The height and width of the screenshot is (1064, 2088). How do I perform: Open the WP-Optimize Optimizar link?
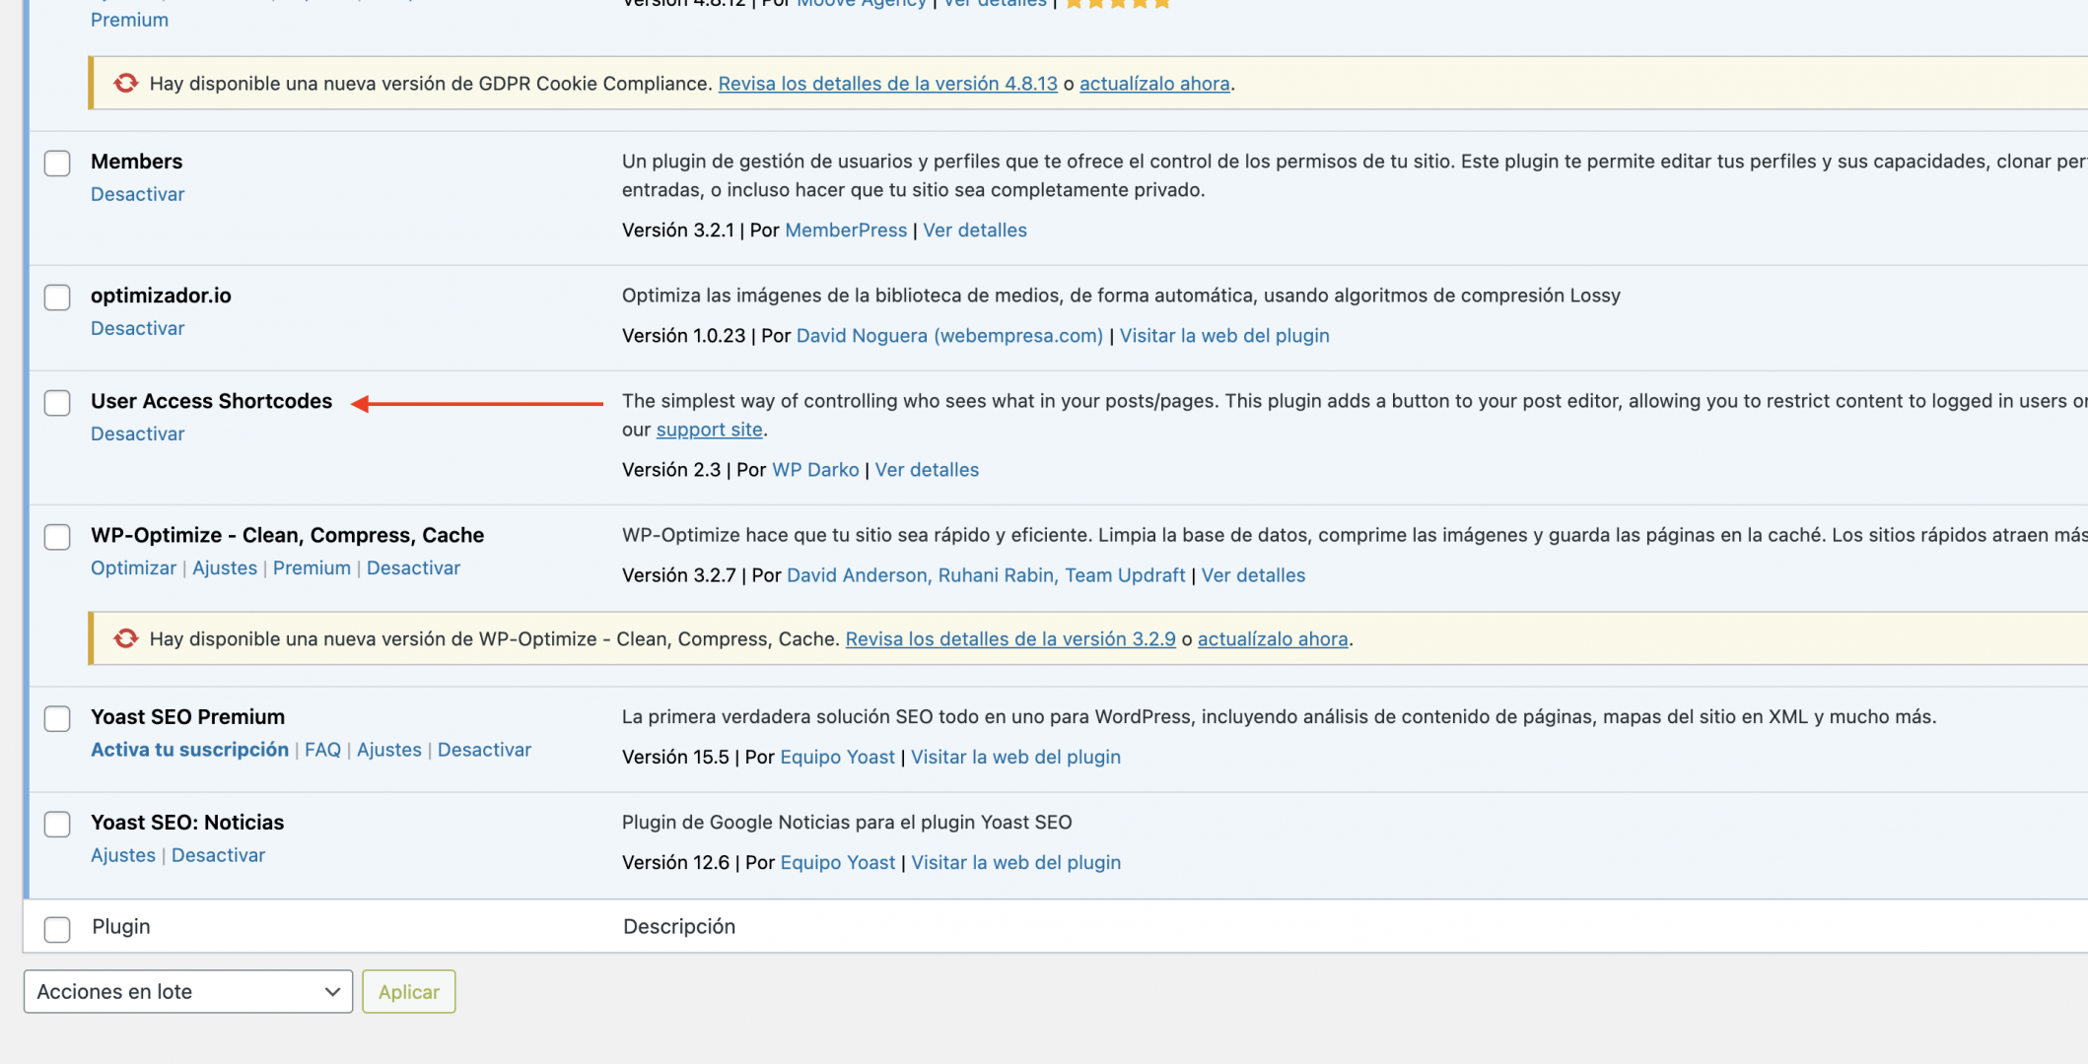[133, 567]
